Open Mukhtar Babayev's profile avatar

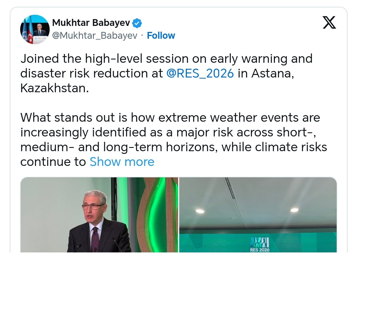35,29
